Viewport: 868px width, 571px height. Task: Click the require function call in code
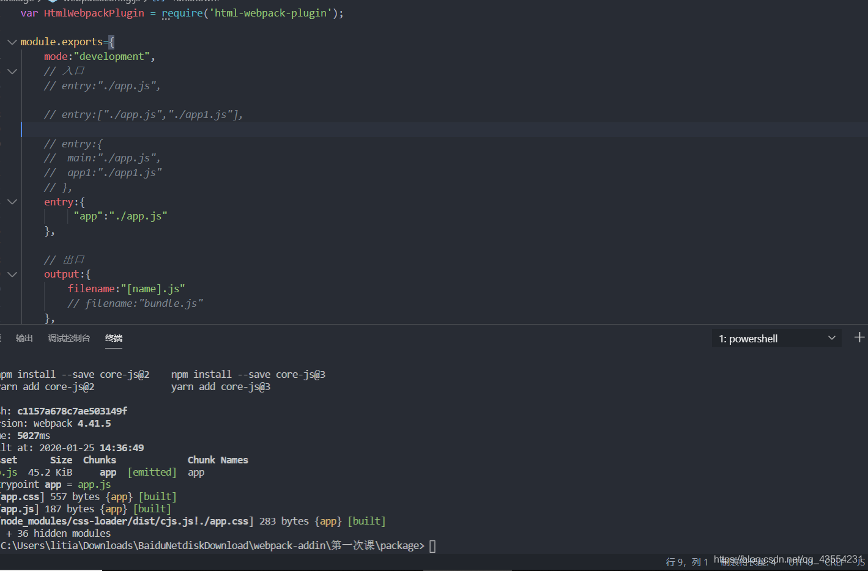[182, 13]
